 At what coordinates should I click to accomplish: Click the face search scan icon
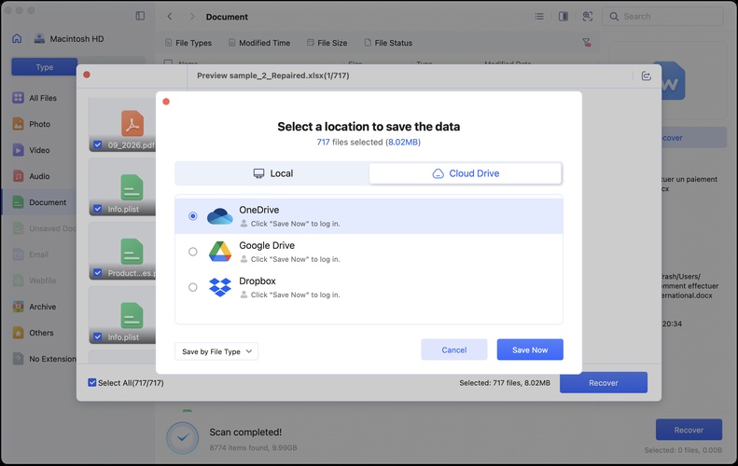(x=588, y=17)
